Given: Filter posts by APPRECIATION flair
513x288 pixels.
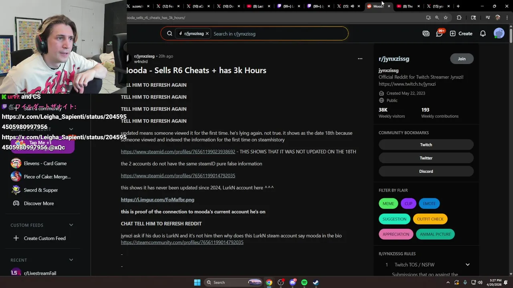Looking at the screenshot, I should pyautogui.click(x=396, y=234).
